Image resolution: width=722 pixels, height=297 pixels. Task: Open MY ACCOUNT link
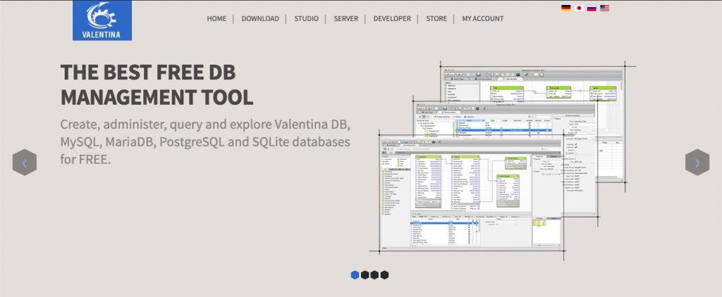(482, 19)
